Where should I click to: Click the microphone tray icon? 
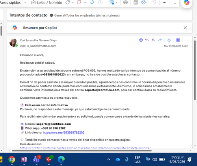tap(127, 159)
